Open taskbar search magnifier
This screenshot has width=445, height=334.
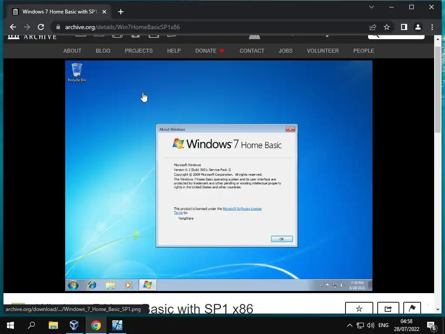(31, 325)
